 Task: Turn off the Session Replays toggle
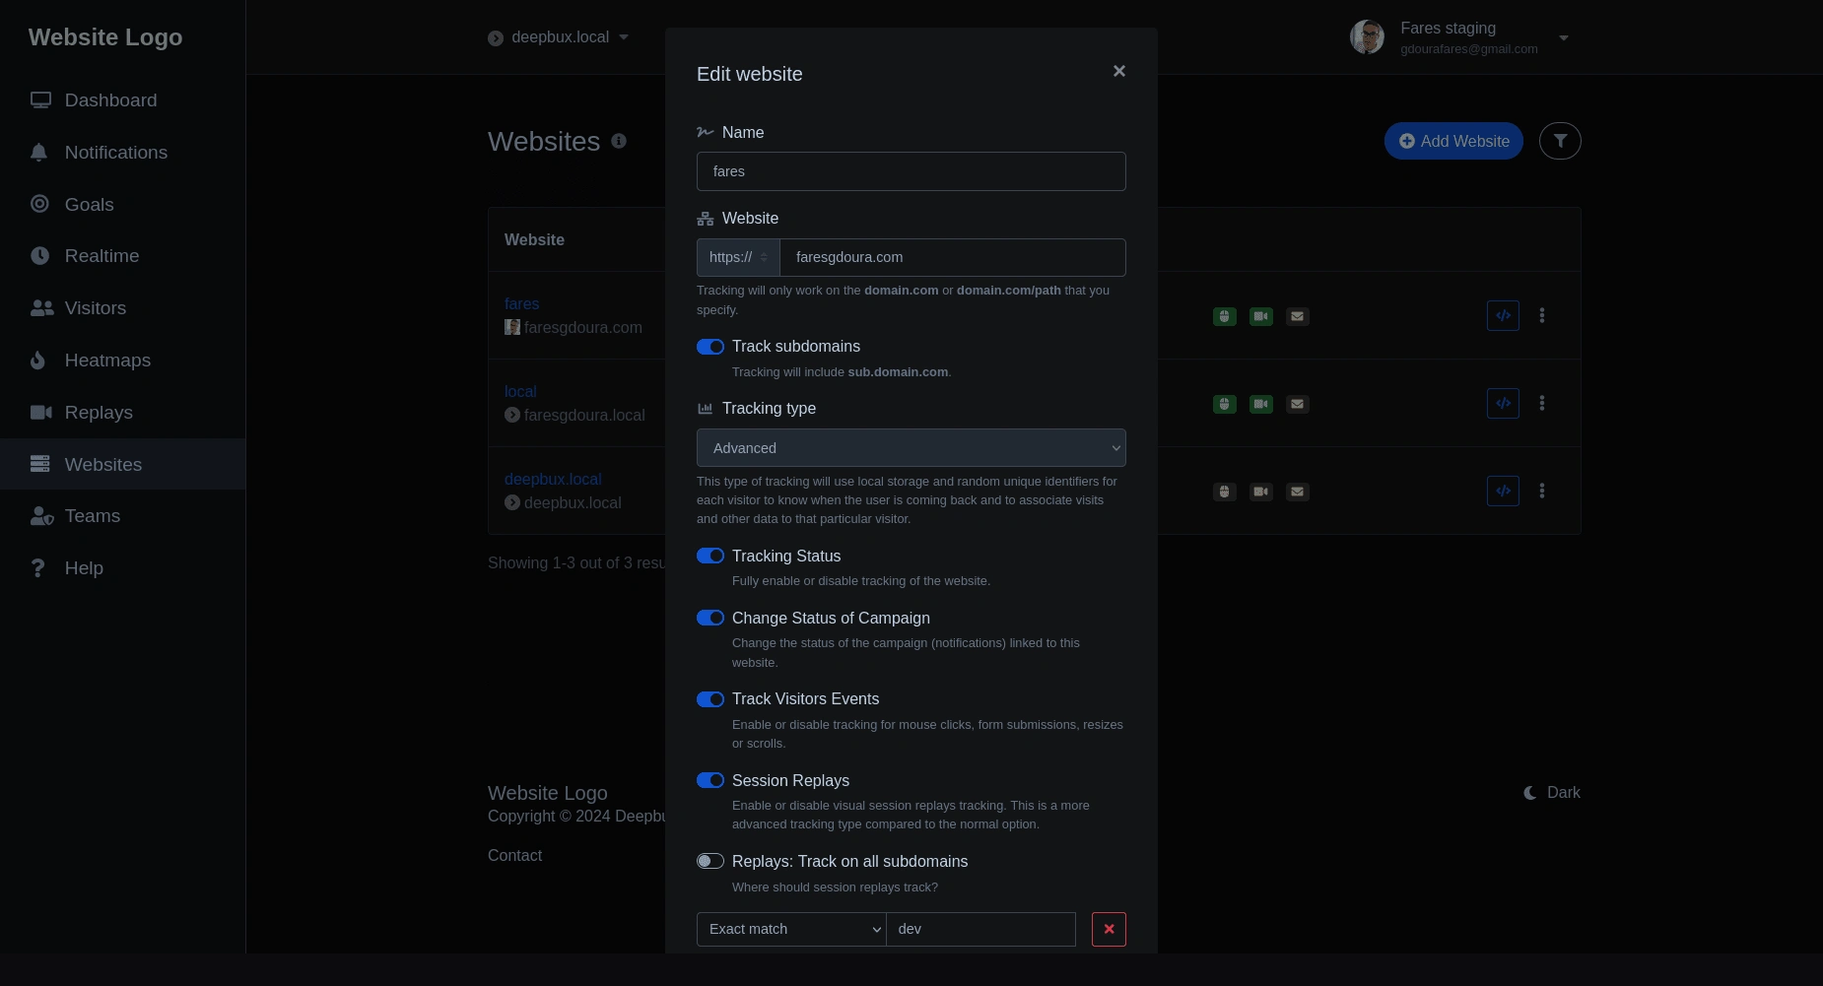coord(710,780)
